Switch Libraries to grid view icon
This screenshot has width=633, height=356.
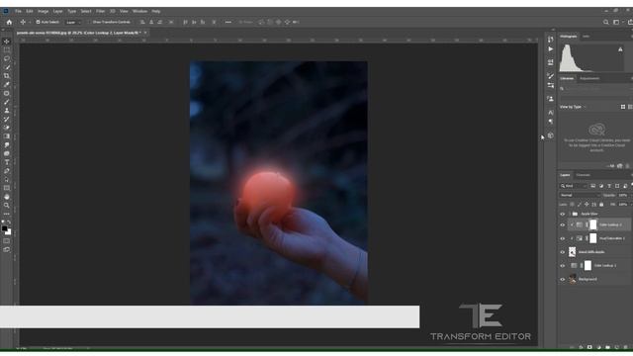click(x=623, y=107)
